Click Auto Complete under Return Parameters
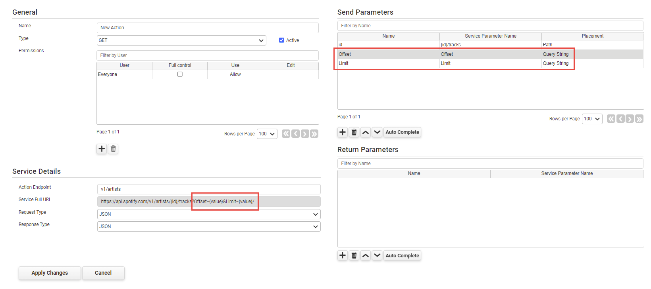Screen dimensions: 651x289 coord(402,256)
